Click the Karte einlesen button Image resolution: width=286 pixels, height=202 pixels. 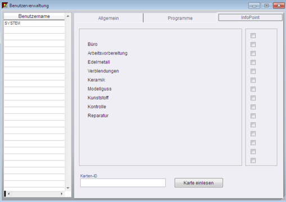(199, 183)
